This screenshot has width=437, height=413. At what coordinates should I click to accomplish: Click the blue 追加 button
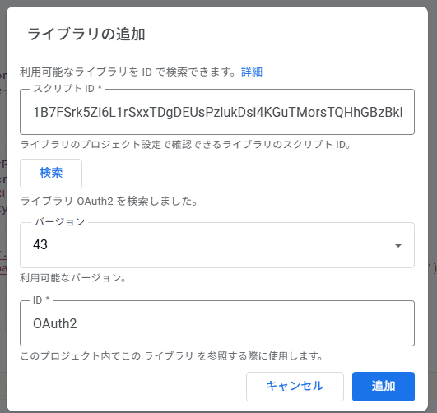[x=384, y=386]
